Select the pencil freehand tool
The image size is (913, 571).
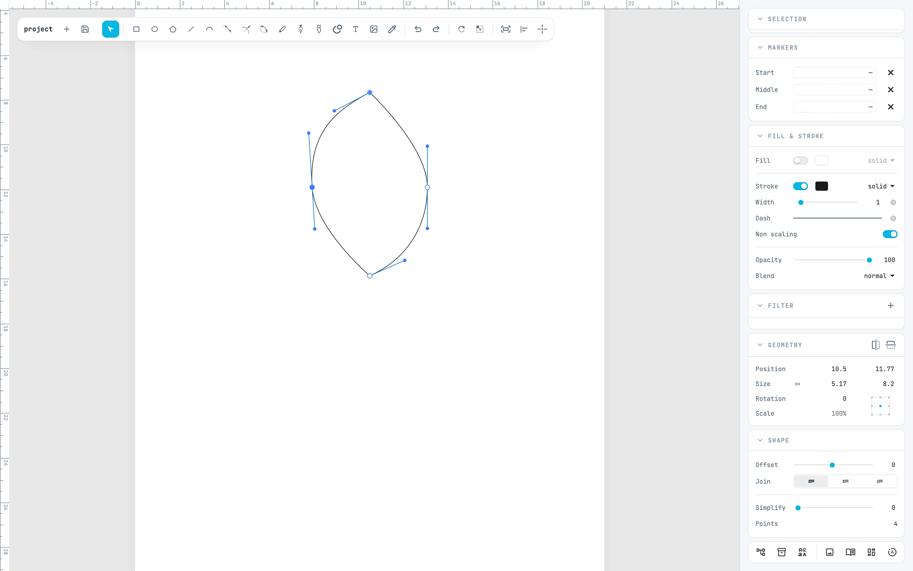[282, 29]
